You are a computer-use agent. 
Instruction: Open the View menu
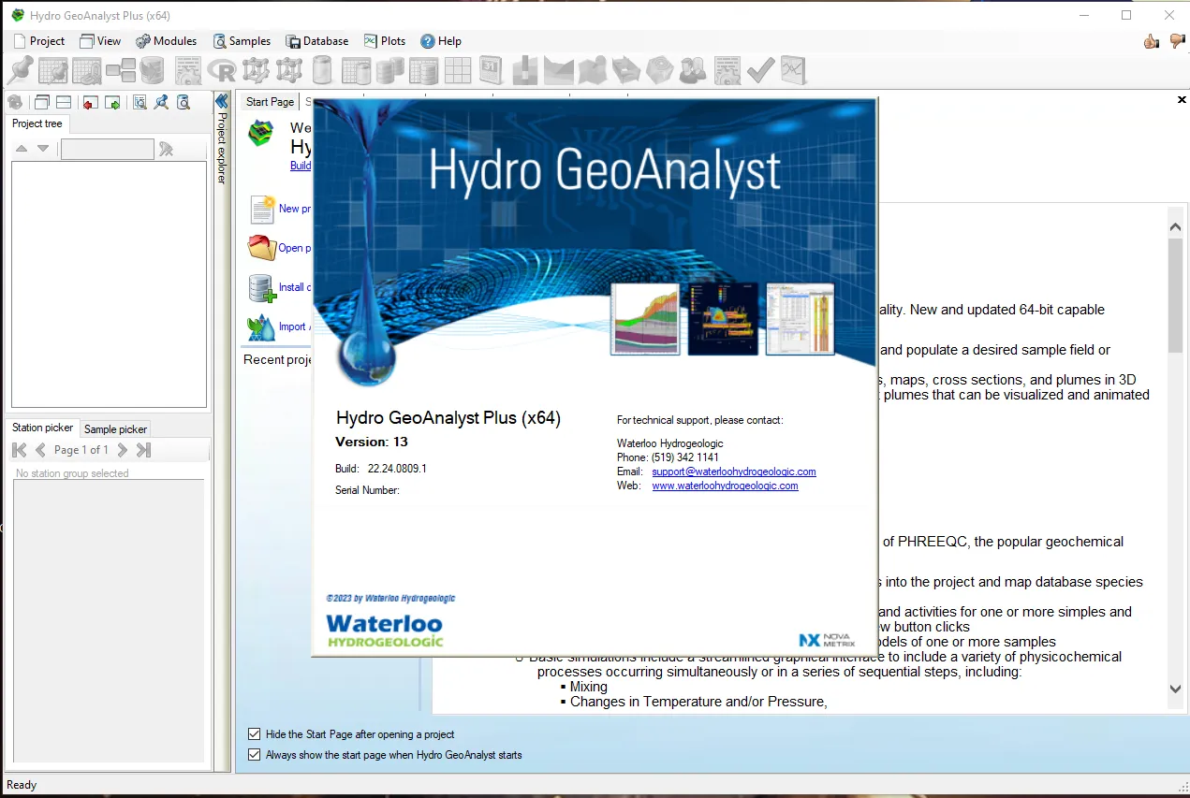click(100, 41)
